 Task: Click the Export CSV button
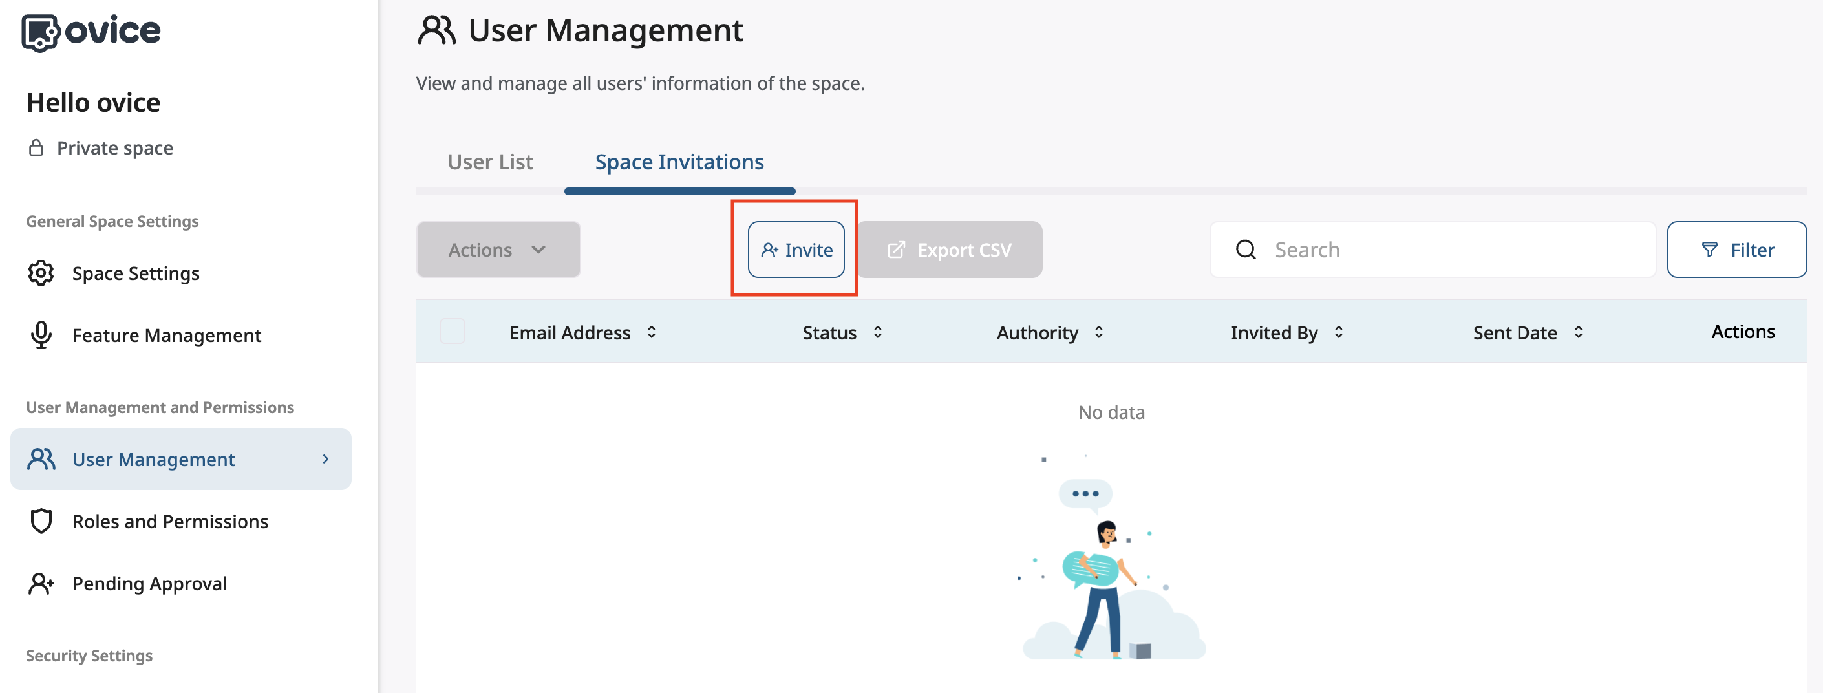tap(950, 250)
